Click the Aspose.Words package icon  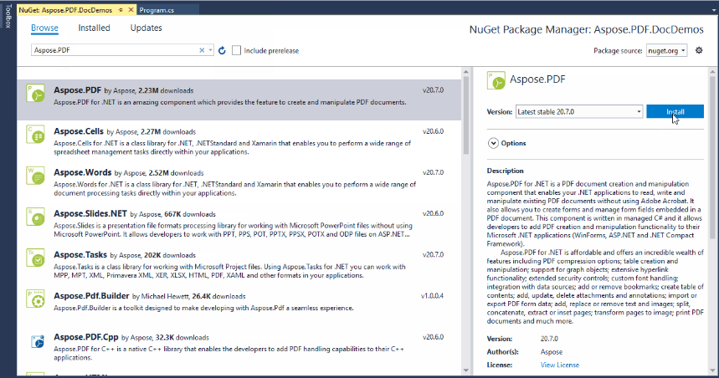point(36,175)
